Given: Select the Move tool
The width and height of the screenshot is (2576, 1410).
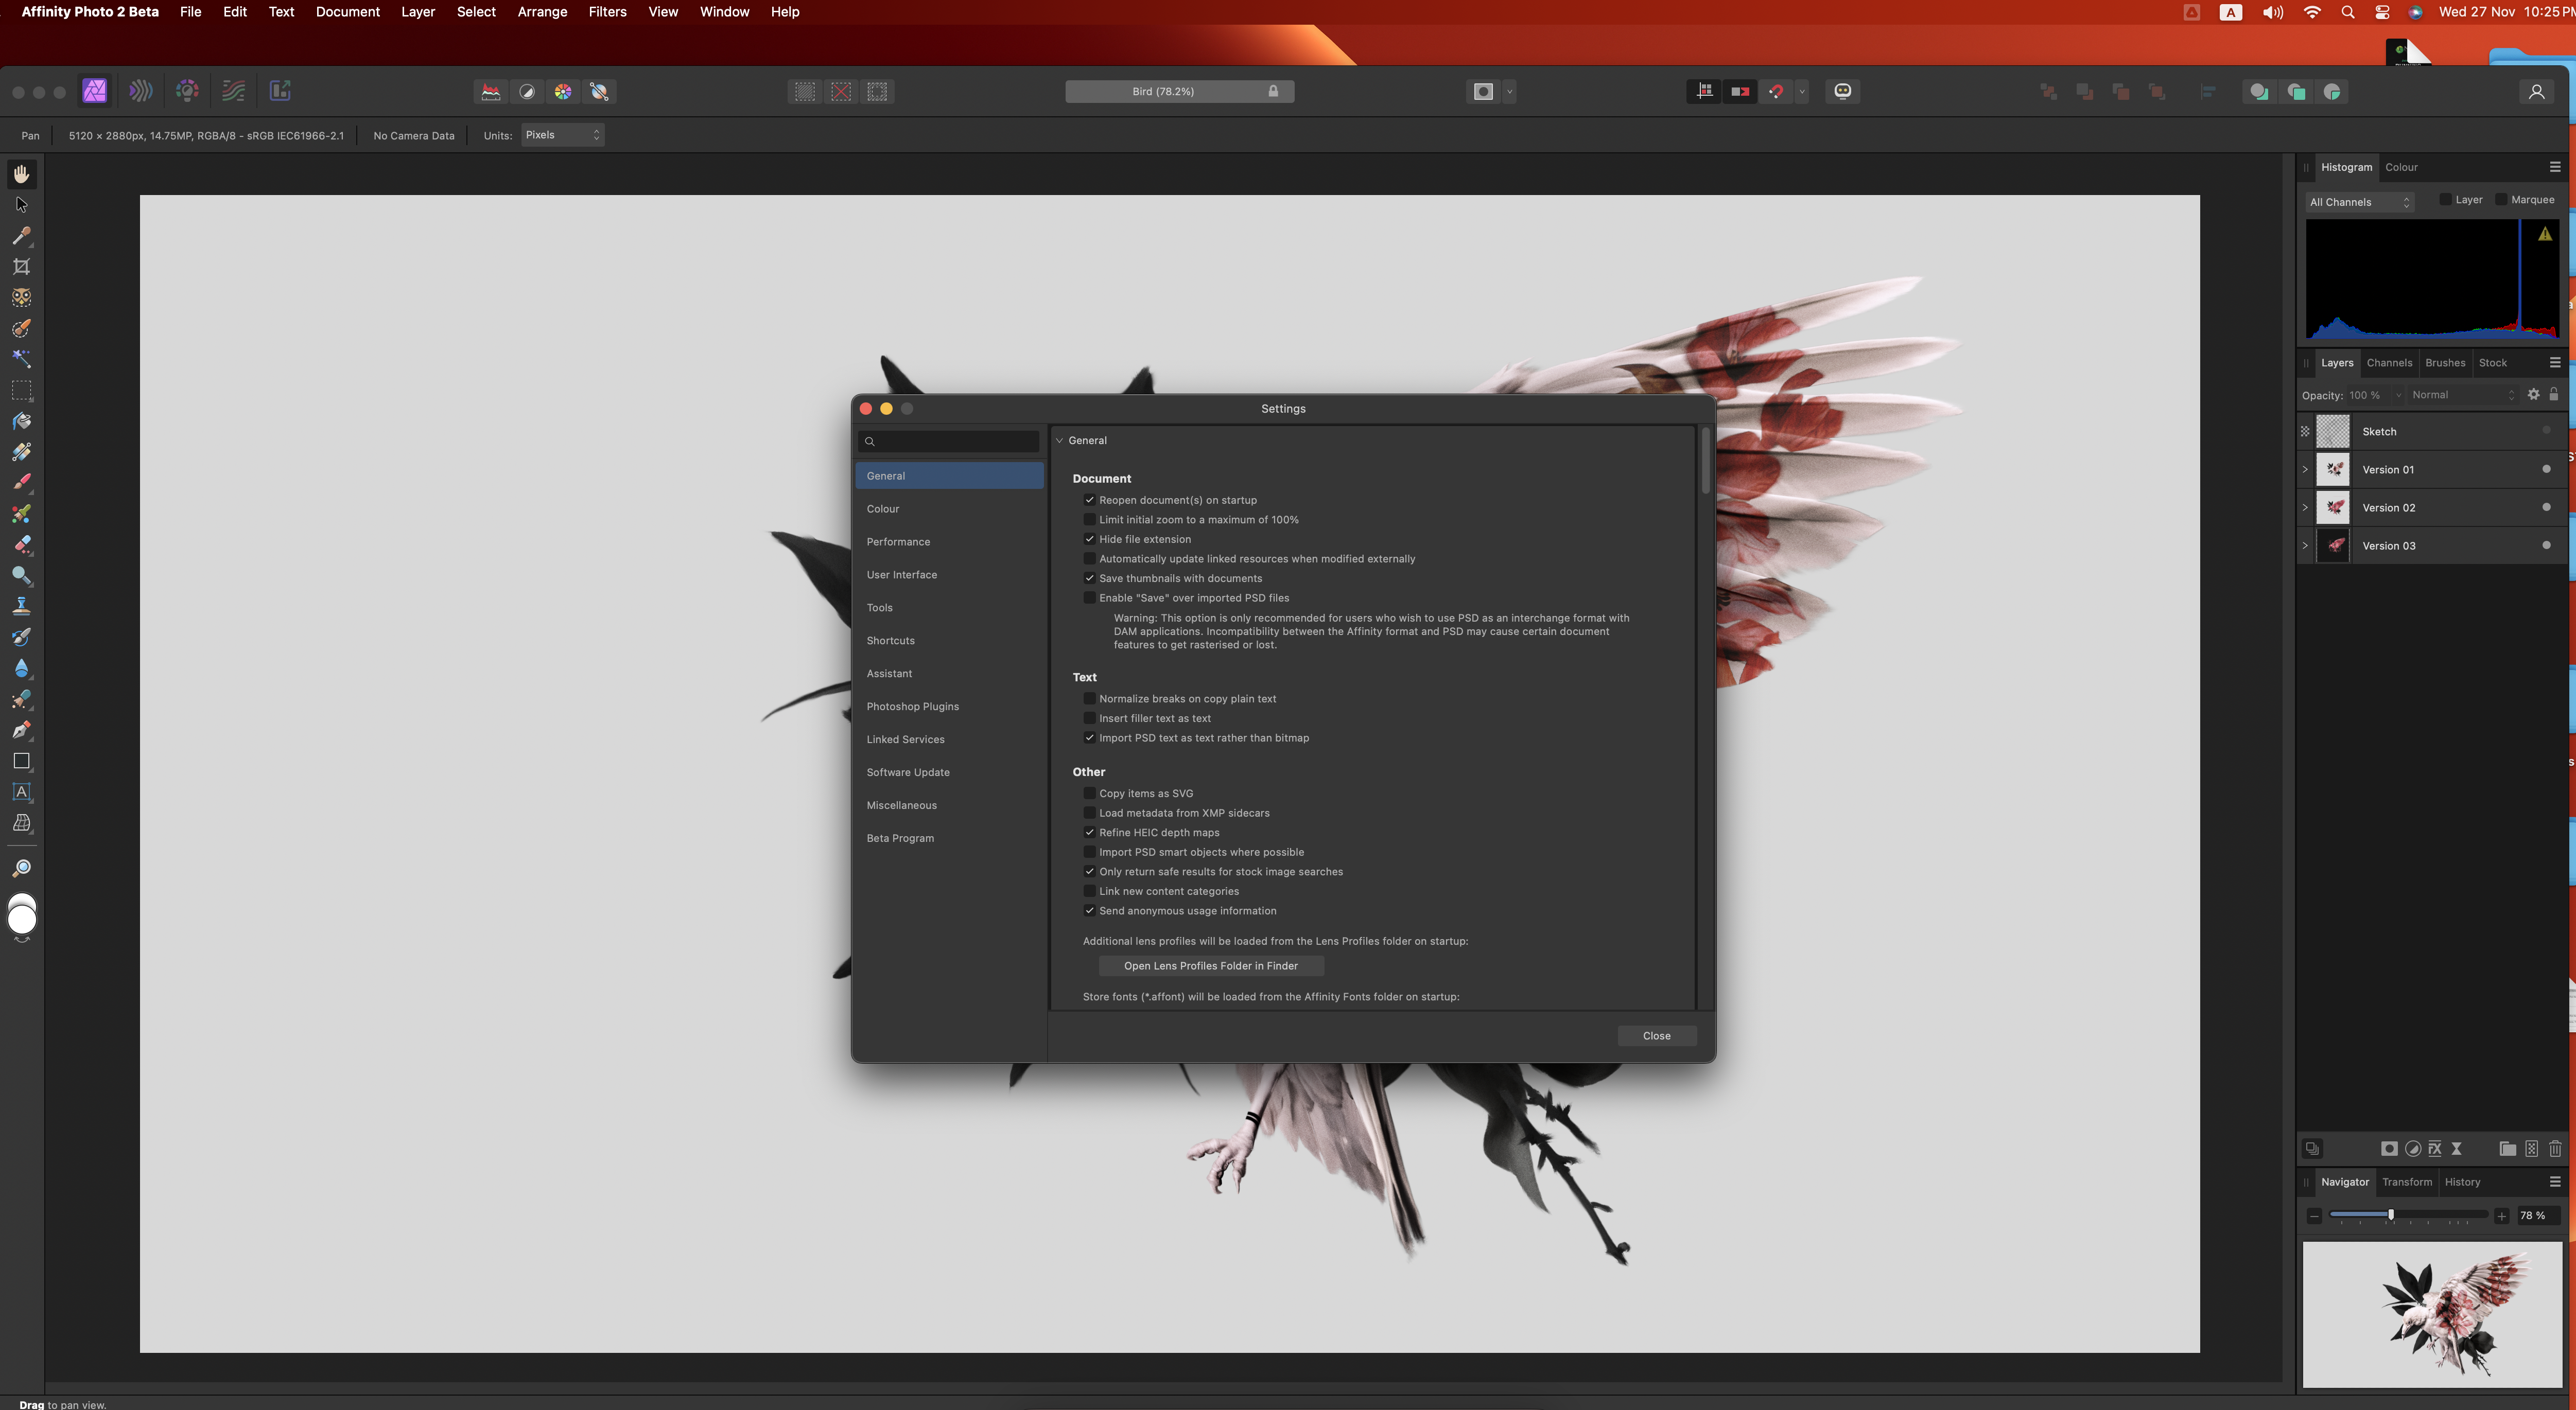Looking at the screenshot, I should (x=21, y=205).
